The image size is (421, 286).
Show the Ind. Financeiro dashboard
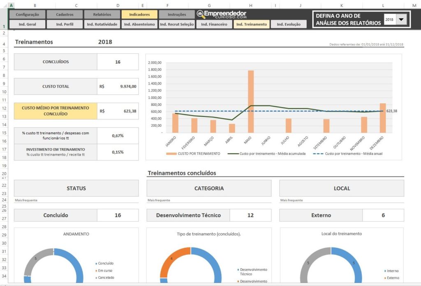point(214,24)
